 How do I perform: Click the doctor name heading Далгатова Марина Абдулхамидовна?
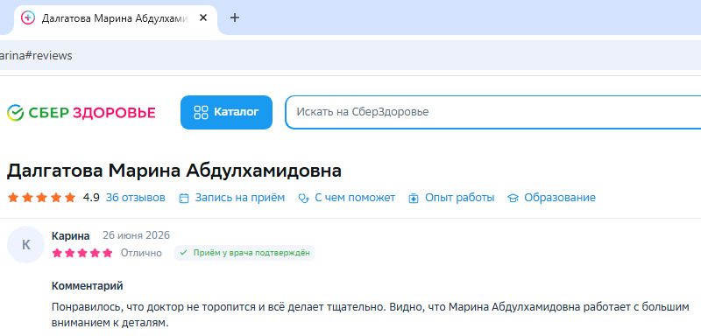coord(173,171)
